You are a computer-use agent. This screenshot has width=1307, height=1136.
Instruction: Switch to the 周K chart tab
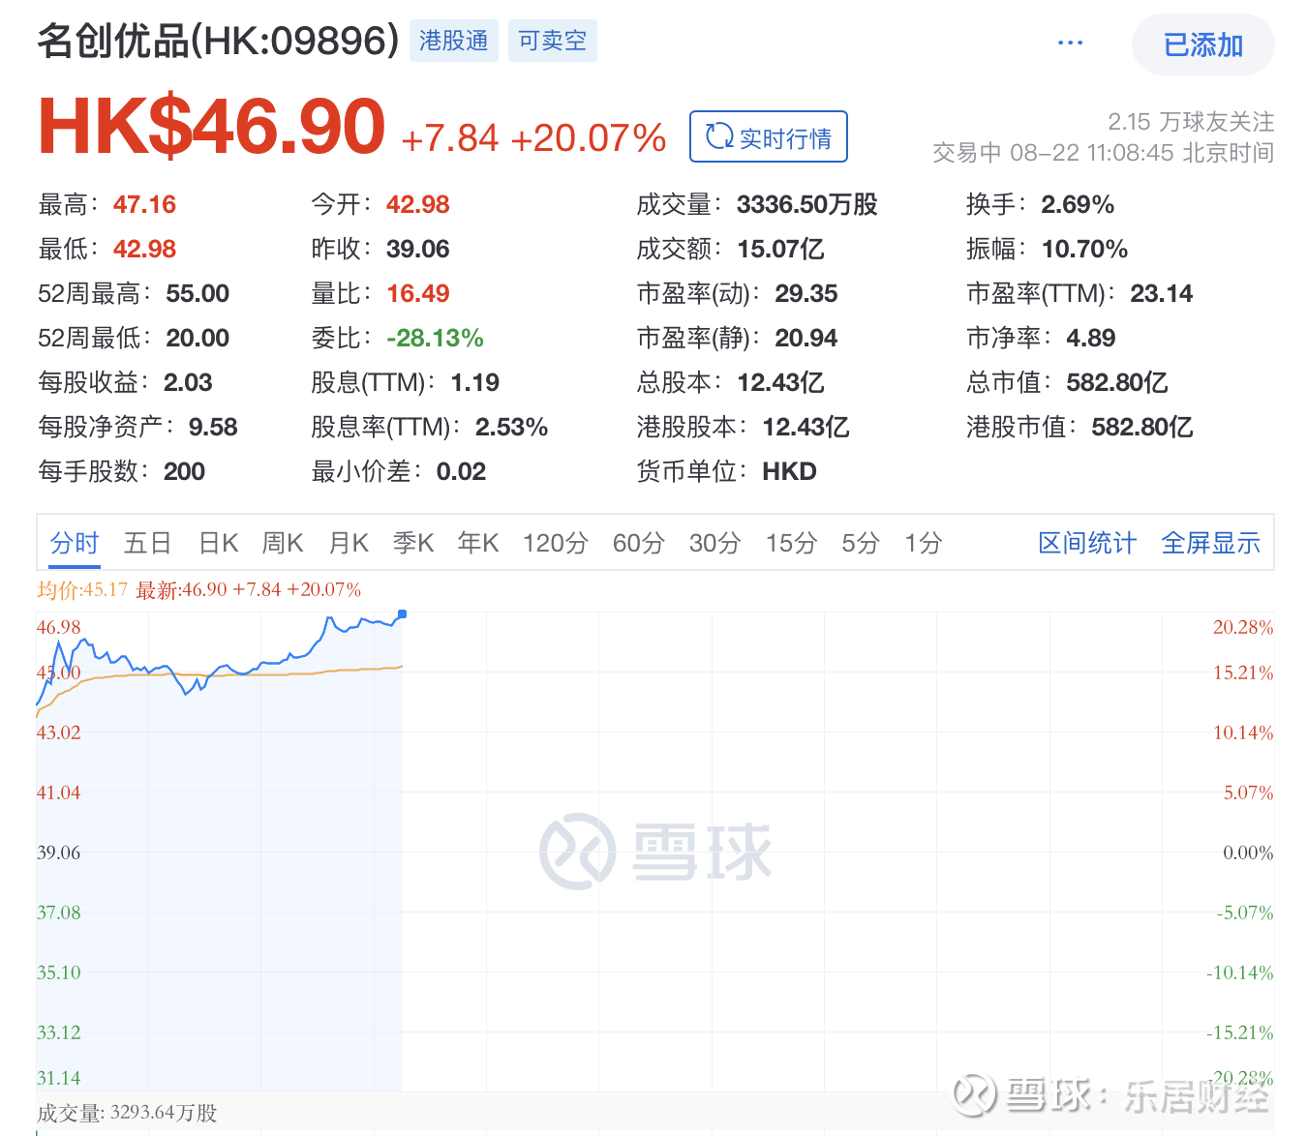[x=283, y=543]
